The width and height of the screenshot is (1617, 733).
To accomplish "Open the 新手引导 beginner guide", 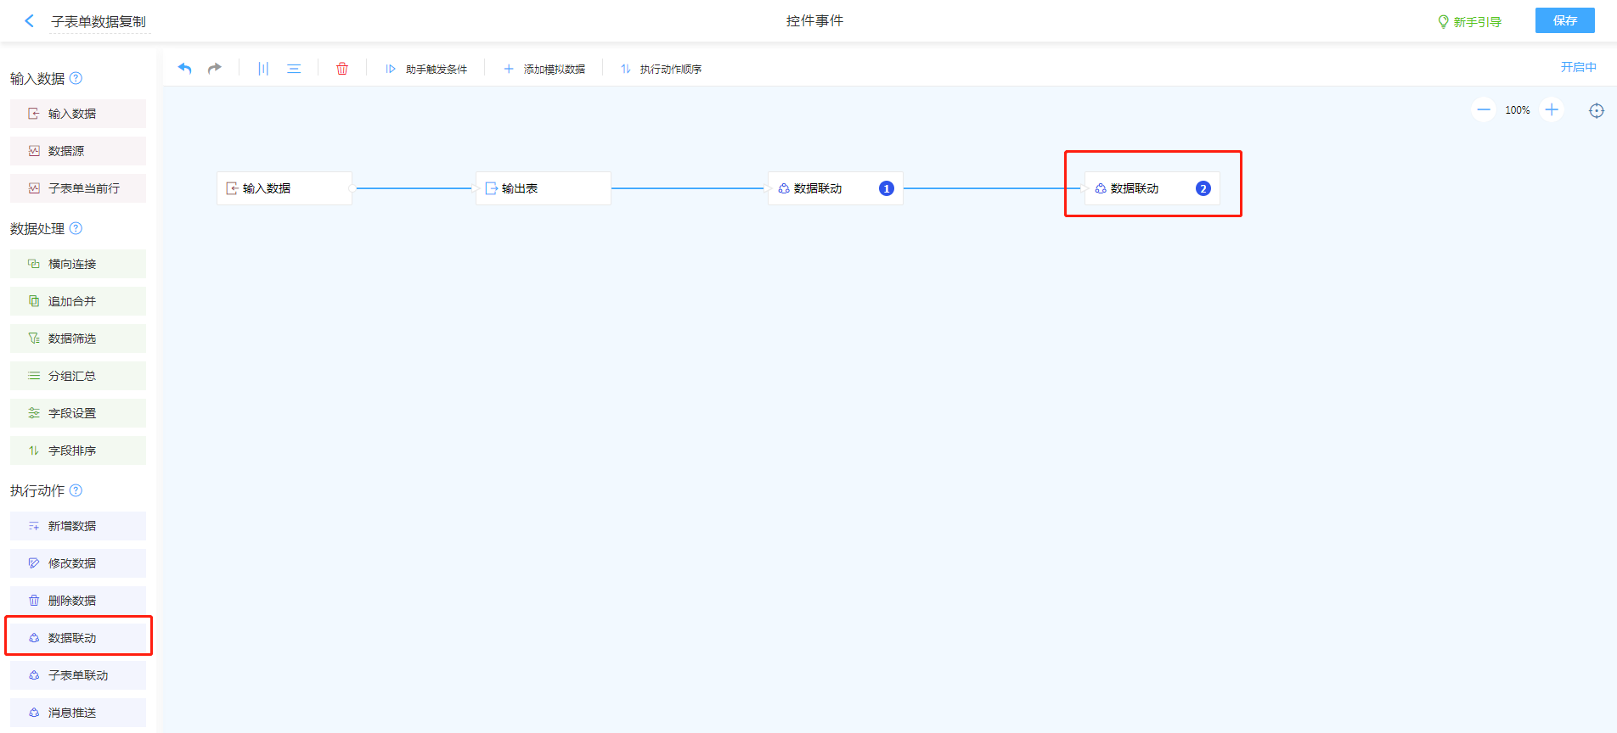I will [1469, 22].
